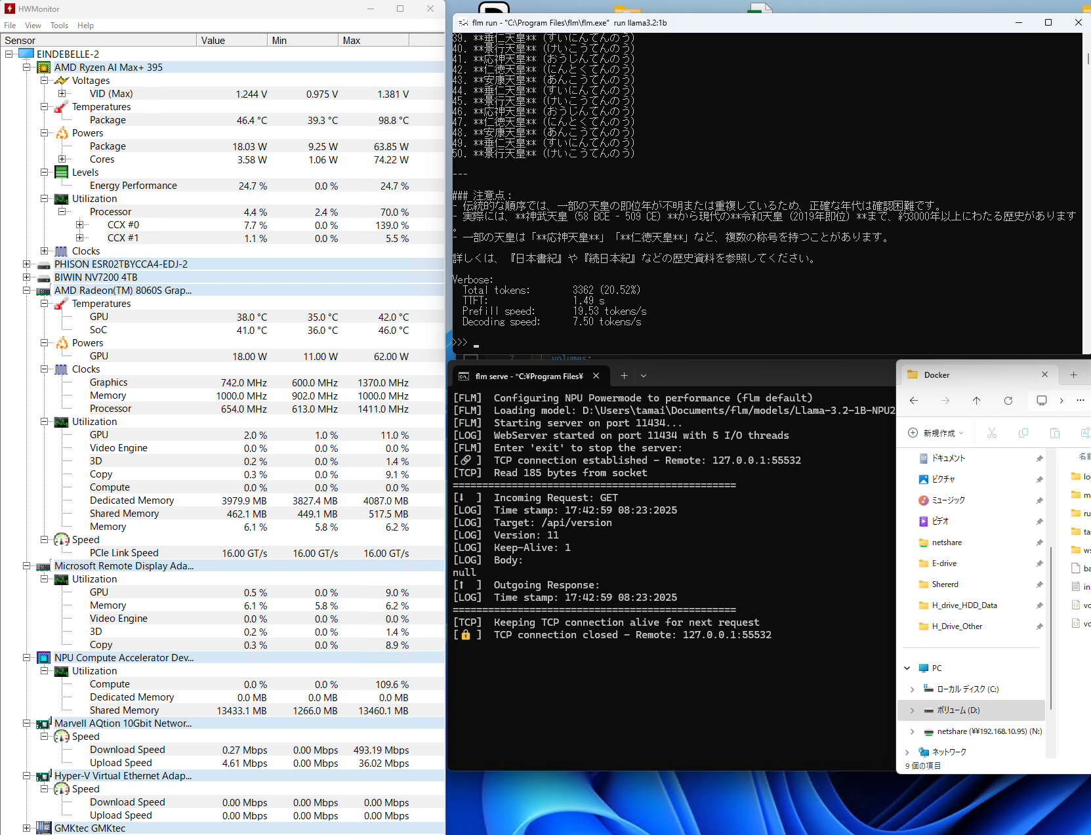Click the Max column header
Image resolution: width=1091 pixels, height=835 pixels.
pyautogui.click(x=373, y=40)
